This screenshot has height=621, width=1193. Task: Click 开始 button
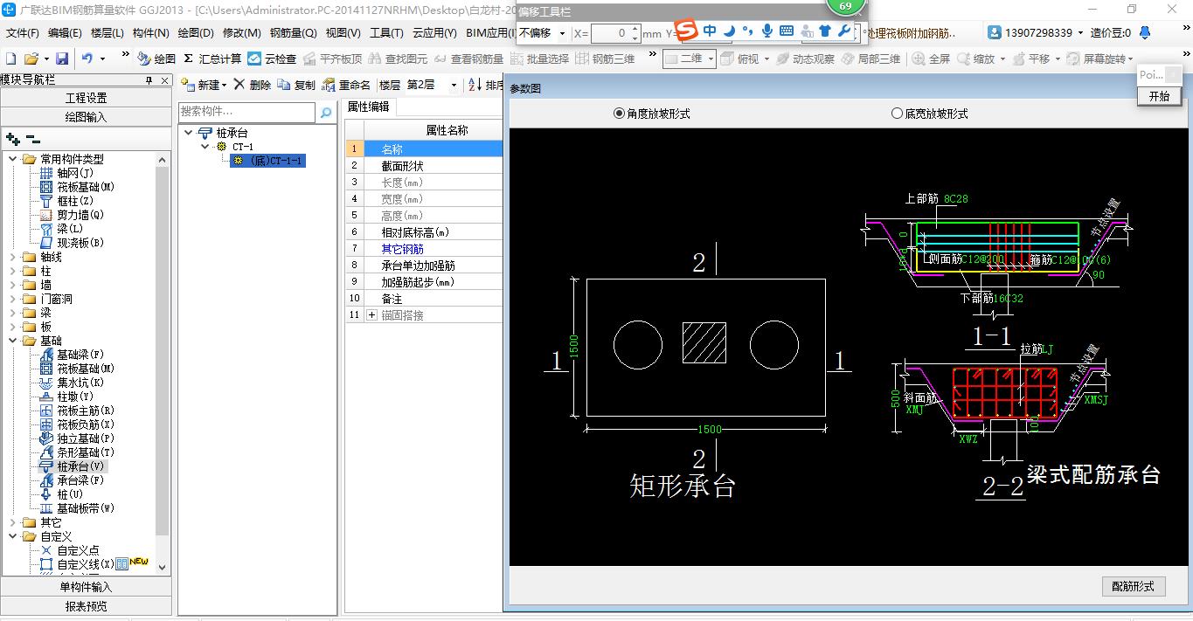coord(1160,96)
